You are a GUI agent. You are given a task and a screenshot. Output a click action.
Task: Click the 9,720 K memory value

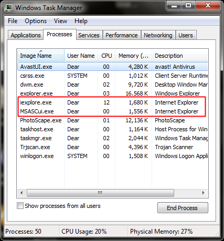138,85
